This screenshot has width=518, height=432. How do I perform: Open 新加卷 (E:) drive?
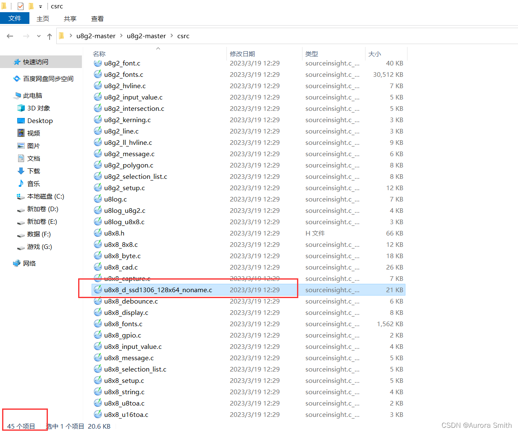[37, 221]
